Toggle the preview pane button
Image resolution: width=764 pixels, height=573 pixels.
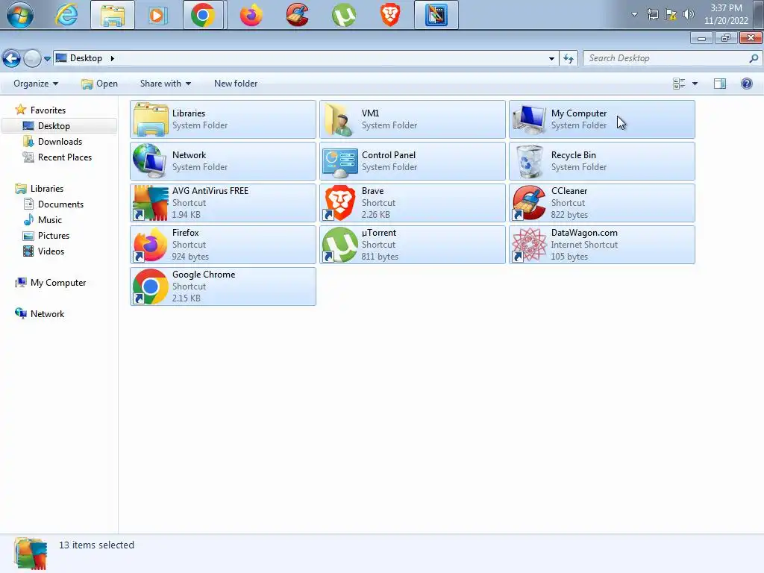pos(720,84)
